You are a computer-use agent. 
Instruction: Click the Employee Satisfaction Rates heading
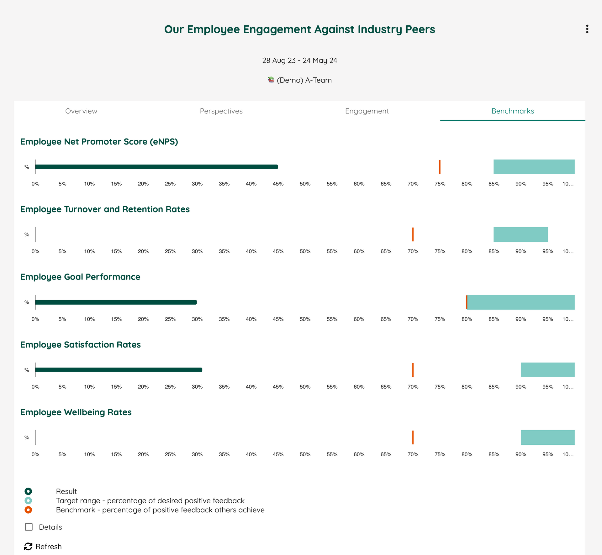[81, 344]
